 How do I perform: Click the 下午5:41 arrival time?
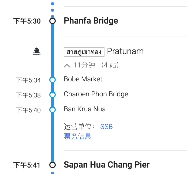click(27, 165)
